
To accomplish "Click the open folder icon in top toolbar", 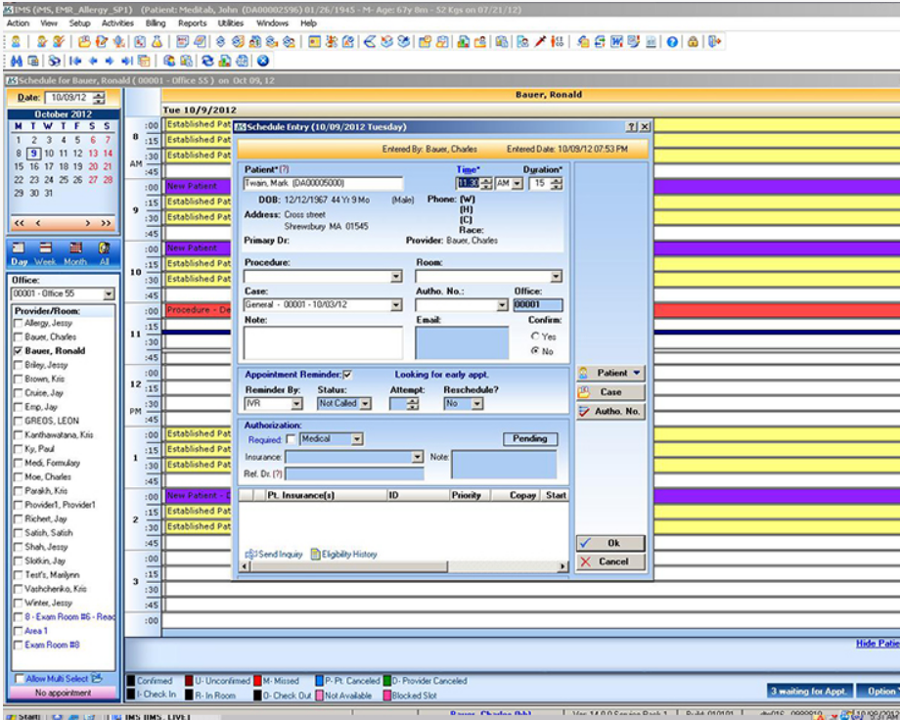I will (x=84, y=41).
